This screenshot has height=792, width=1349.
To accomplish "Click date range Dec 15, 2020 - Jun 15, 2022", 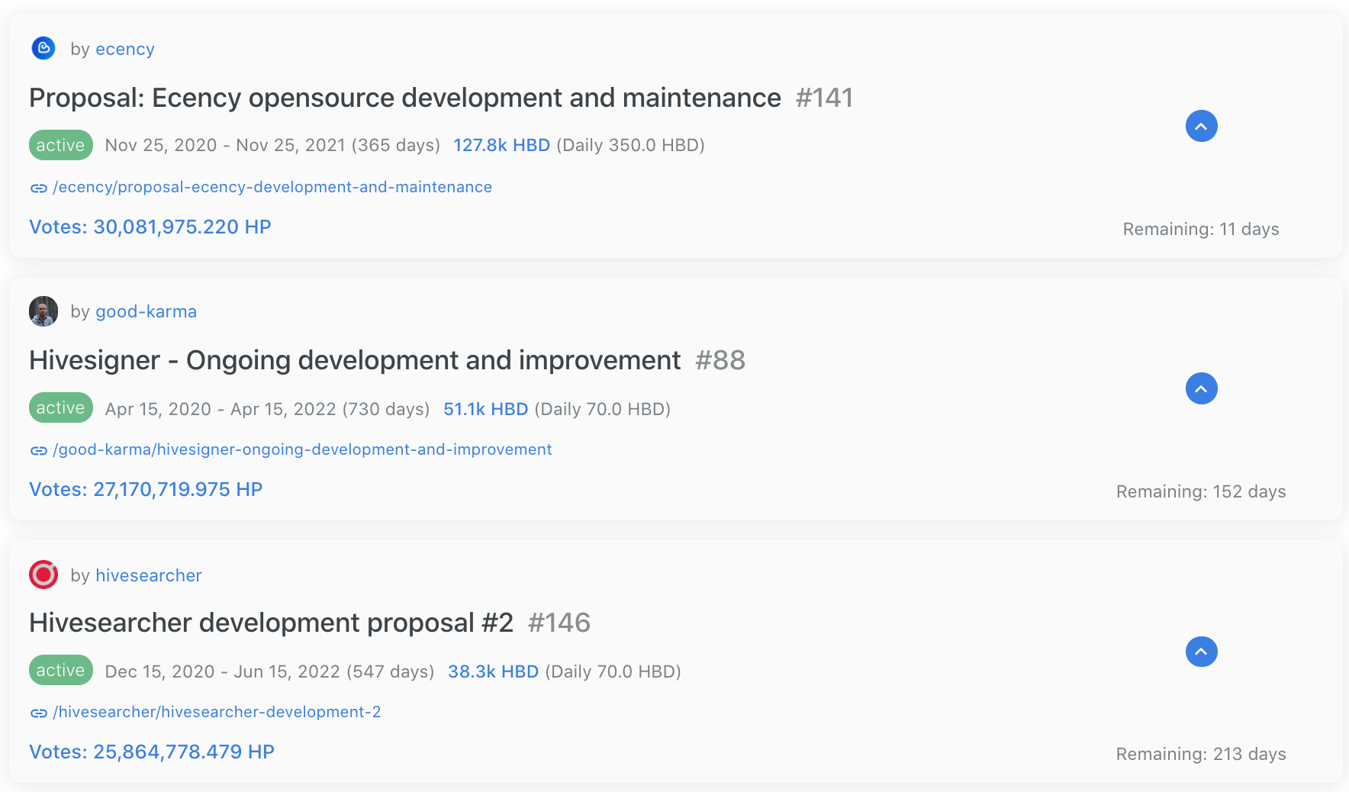I will [222, 671].
